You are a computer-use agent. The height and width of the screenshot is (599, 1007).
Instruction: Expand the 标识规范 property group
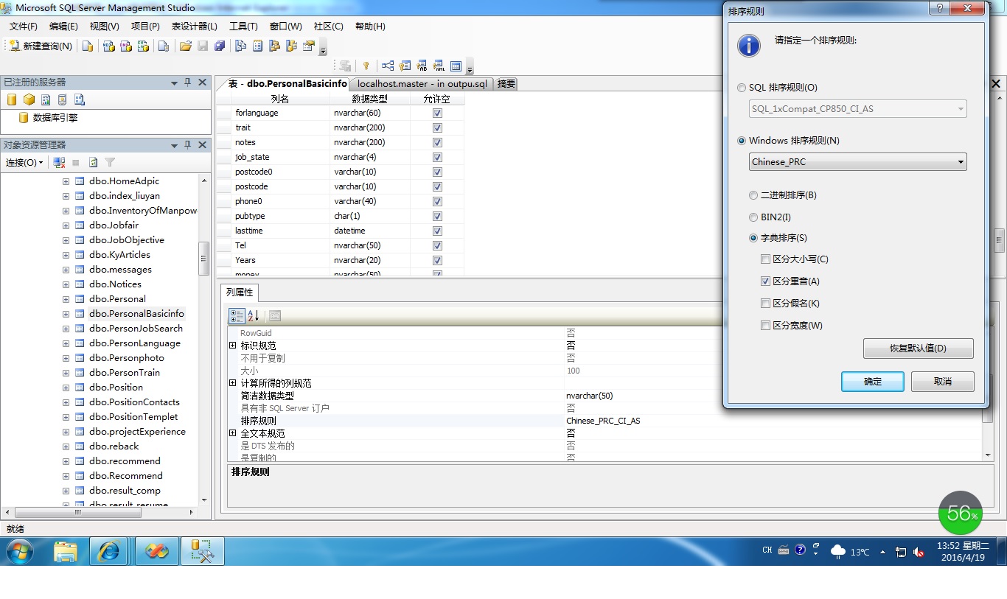(233, 346)
